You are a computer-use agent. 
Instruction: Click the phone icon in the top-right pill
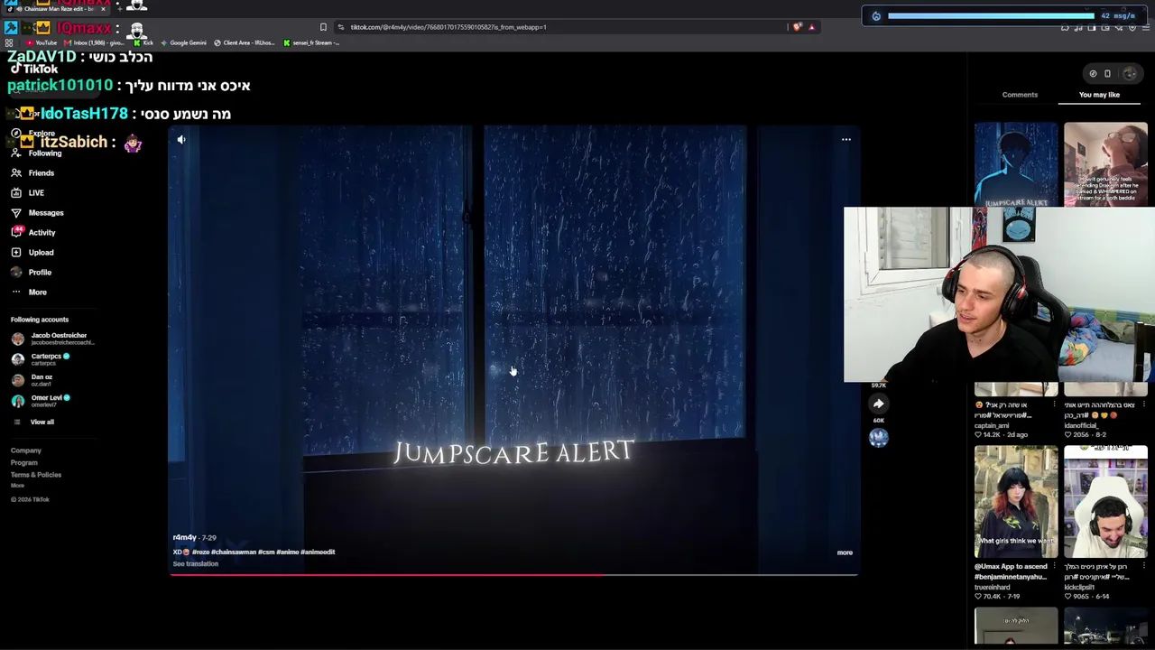[1107, 74]
